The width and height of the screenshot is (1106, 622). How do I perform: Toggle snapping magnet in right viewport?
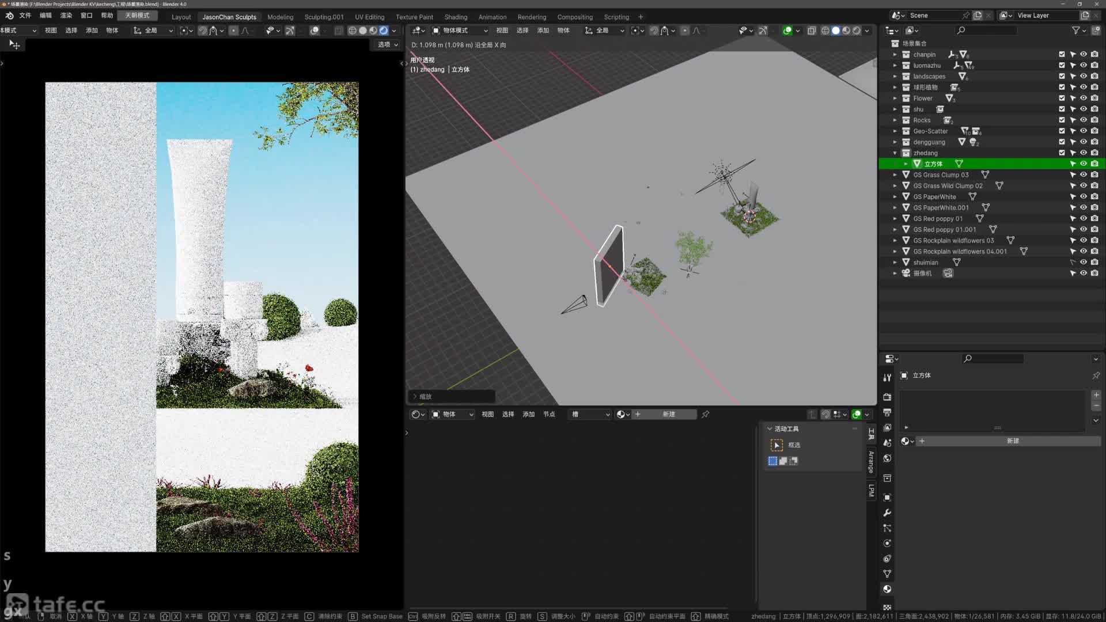(x=654, y=31)
